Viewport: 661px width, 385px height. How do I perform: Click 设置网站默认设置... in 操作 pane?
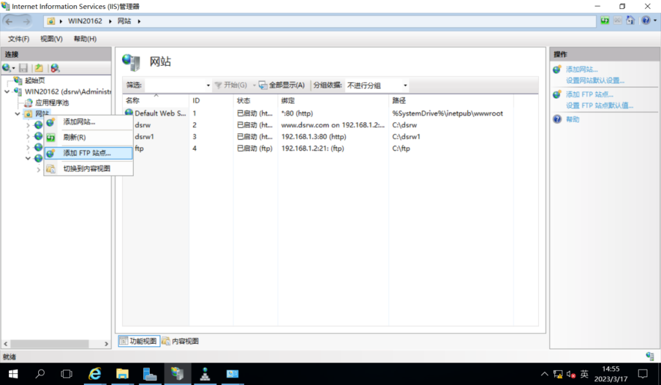(x=595, y=81)
